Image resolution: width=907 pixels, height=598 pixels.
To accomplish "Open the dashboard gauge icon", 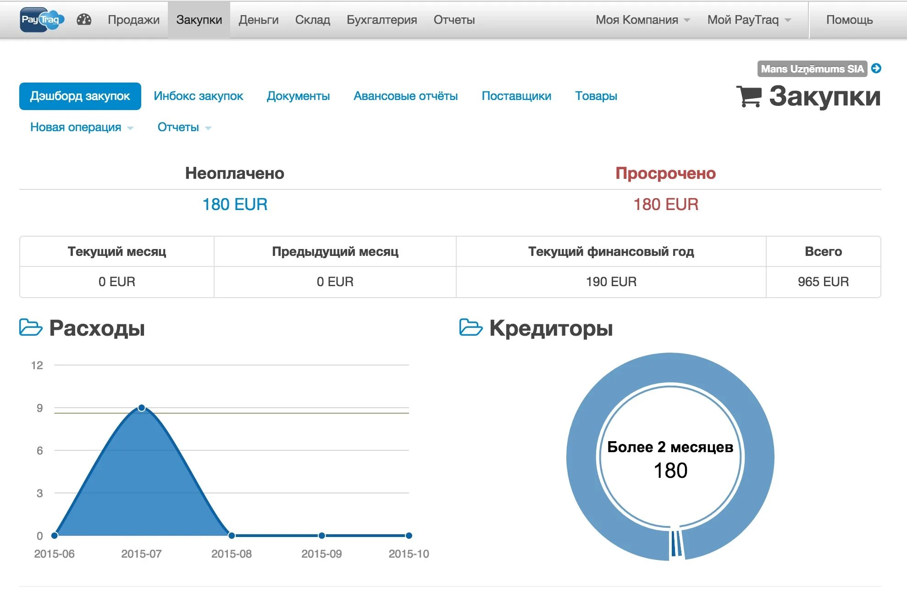I will tap(84, 20).
